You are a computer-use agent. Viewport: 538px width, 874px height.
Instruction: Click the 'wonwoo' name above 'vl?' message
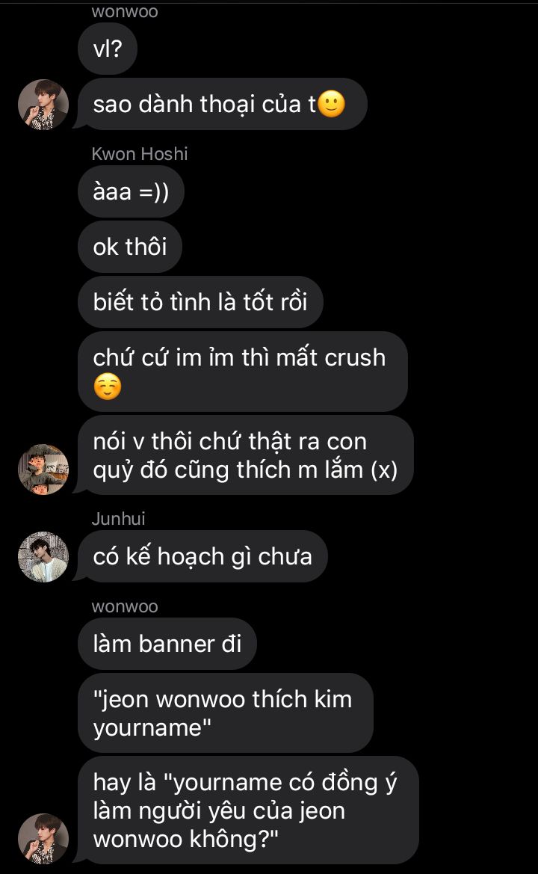(125, 11)
